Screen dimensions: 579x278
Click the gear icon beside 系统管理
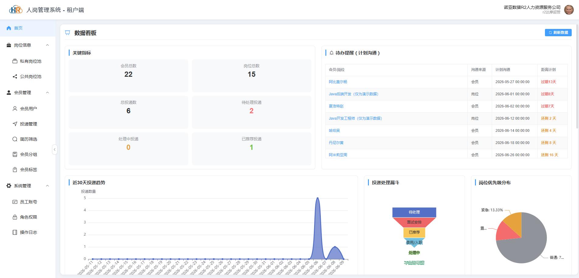coord(9,186)
